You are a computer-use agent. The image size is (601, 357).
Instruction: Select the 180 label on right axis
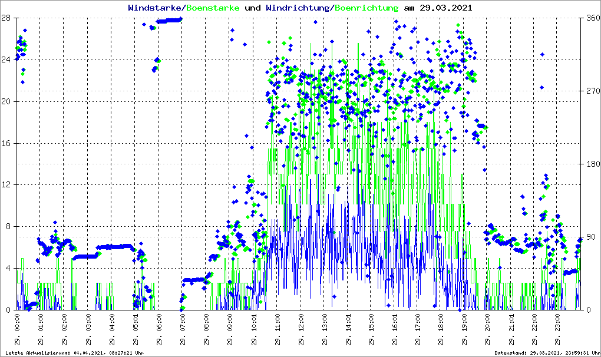tap(592, 164)
